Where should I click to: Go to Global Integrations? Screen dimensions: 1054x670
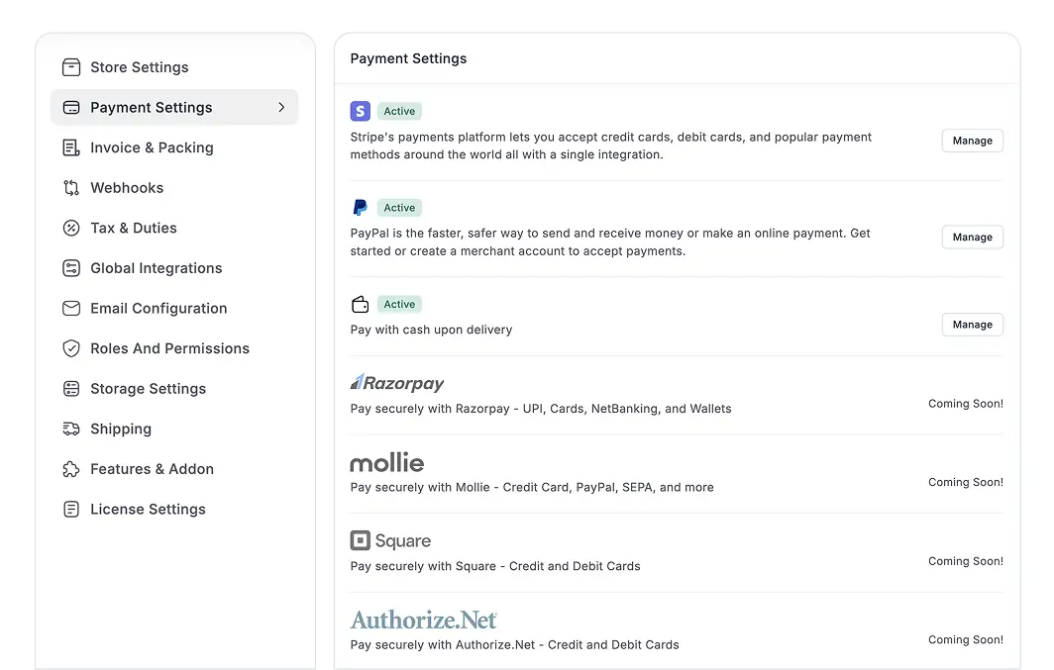coord(156,268)
